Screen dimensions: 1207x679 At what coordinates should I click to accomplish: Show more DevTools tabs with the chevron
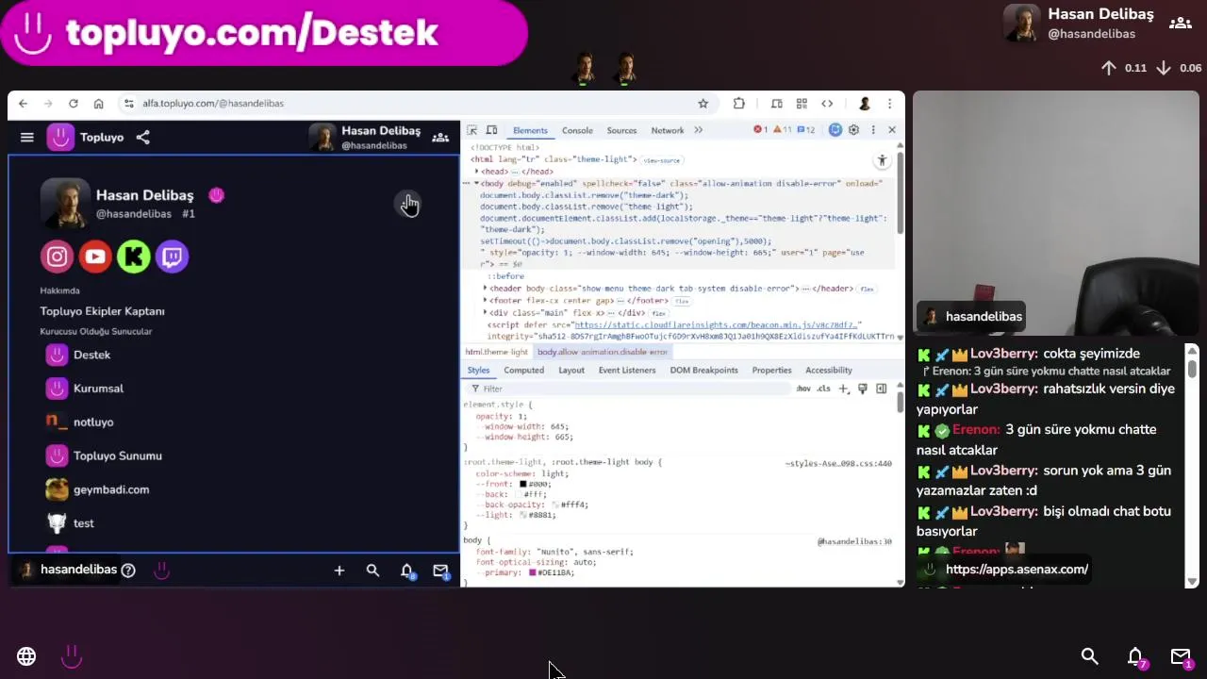pos(699,130)
